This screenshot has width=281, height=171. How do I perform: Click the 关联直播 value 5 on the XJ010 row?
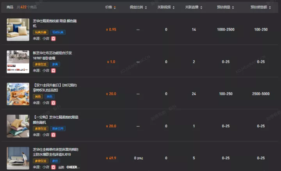(194, 158)
